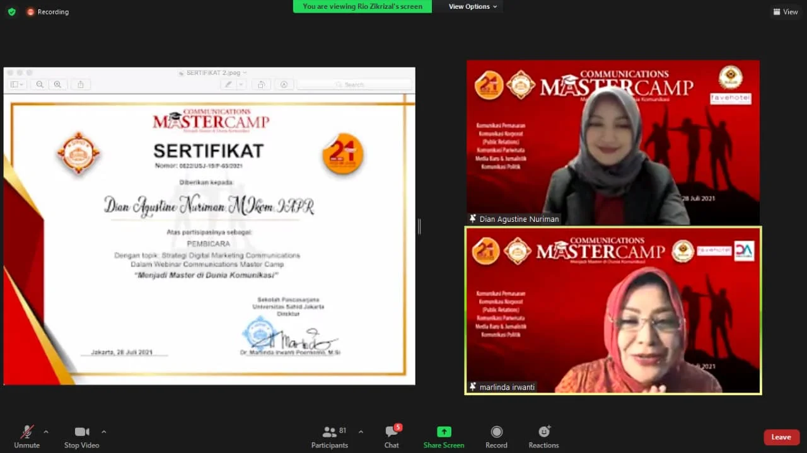Click the green encryption shield icon
The image size is (807, 453).
(x=11, y=11)
